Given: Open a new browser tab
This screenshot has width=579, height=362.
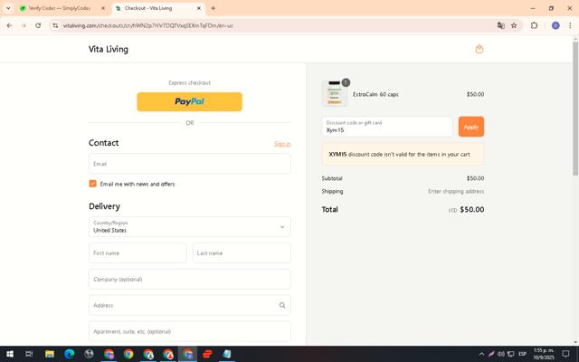Looking at the screenshot, I should [214, 8].
